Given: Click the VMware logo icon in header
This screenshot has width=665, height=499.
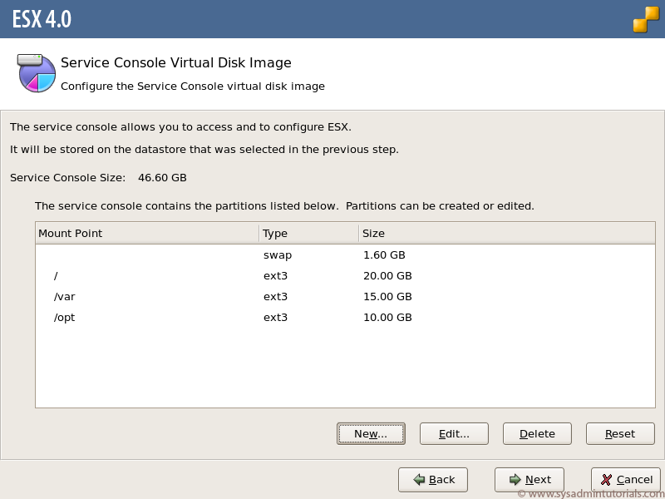Looking at the screenshot, I should point(647,19).
